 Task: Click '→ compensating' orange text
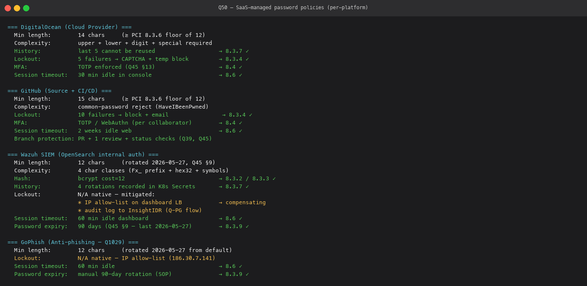(242, 202)
